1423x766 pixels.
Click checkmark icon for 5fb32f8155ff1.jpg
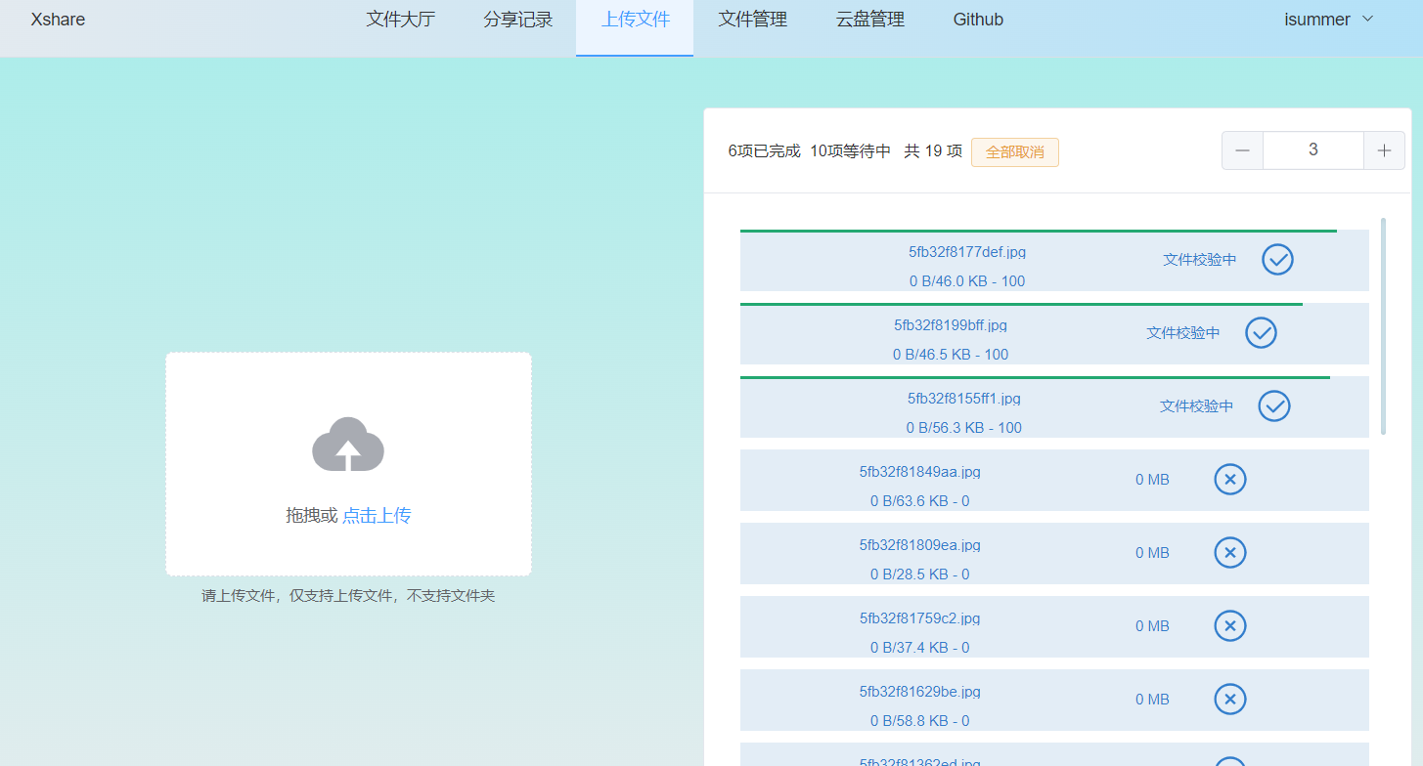(1274, 405)
